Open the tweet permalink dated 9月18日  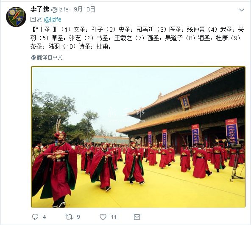click(84, 9)
